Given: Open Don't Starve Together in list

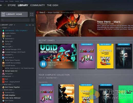Looking at the screenshot, I should [x=12, y=87].
